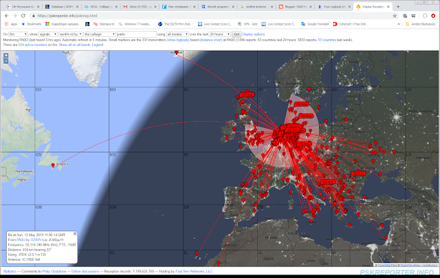Open the '24 hours' time range dropdown
The image size is (440, 278).
(220, 34)
